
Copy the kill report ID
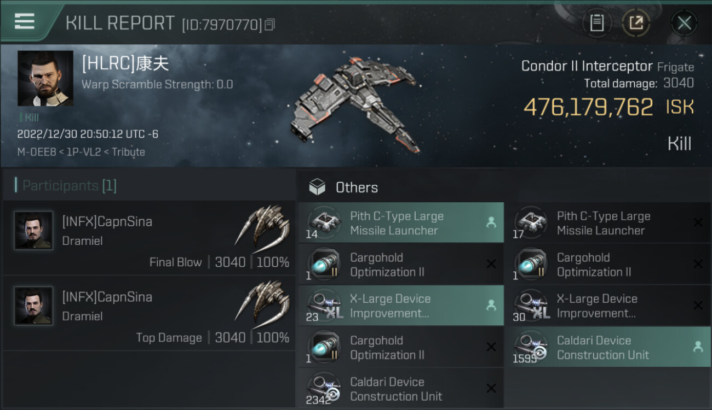tap(269, 25)
